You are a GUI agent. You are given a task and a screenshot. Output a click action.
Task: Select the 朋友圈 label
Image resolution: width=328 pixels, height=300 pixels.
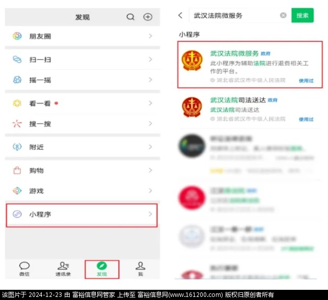pos(40,36)
